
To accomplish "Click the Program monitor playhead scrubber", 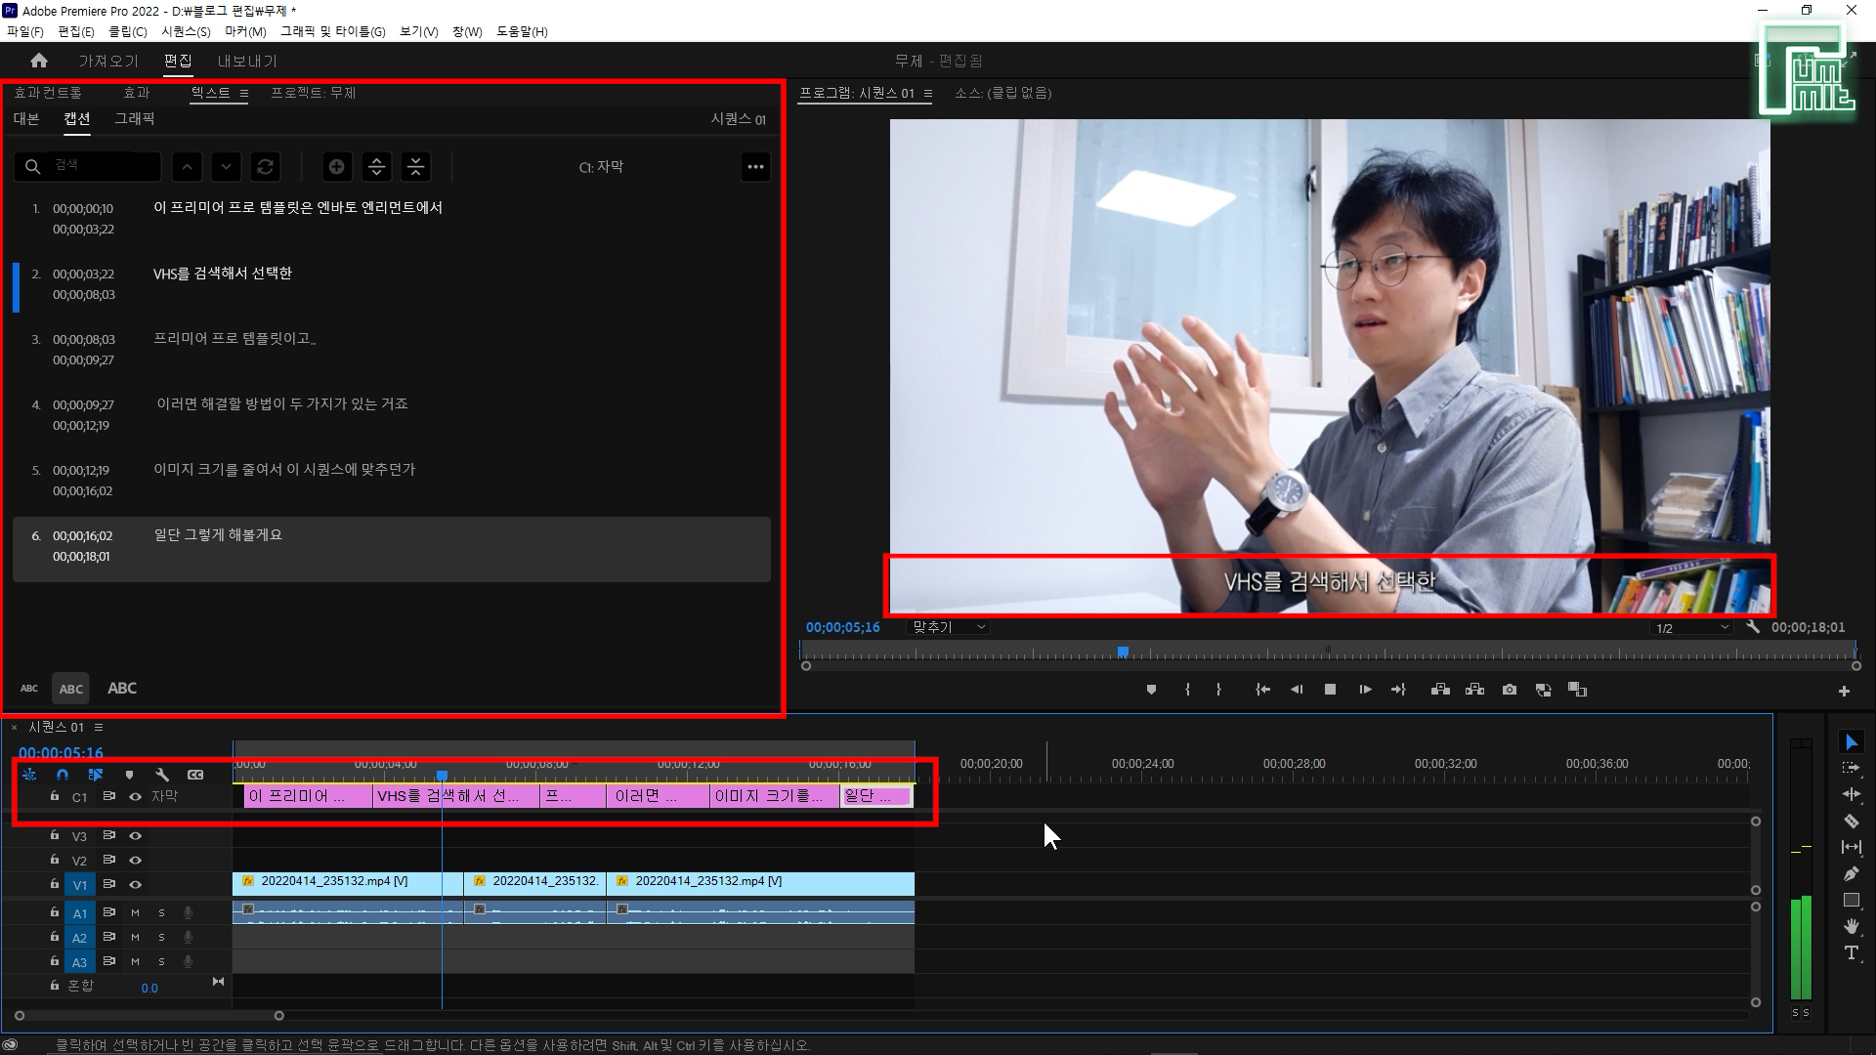I will coord(1123,652).
